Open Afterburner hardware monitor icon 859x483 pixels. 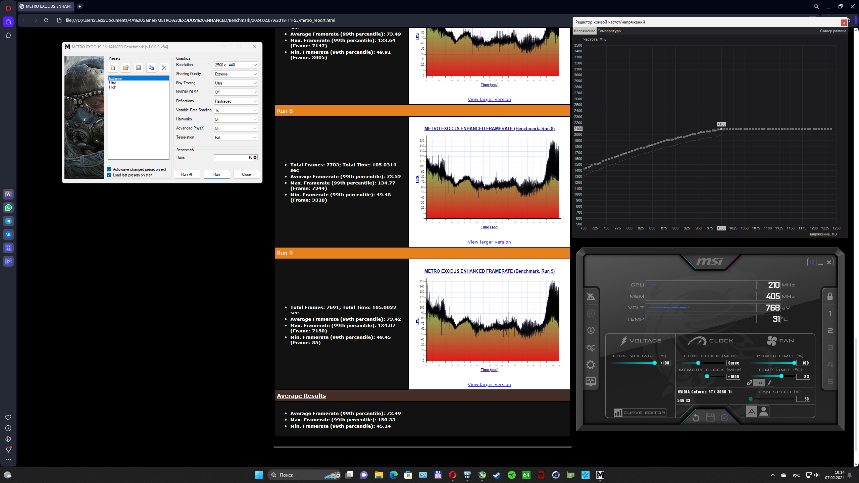591,382
